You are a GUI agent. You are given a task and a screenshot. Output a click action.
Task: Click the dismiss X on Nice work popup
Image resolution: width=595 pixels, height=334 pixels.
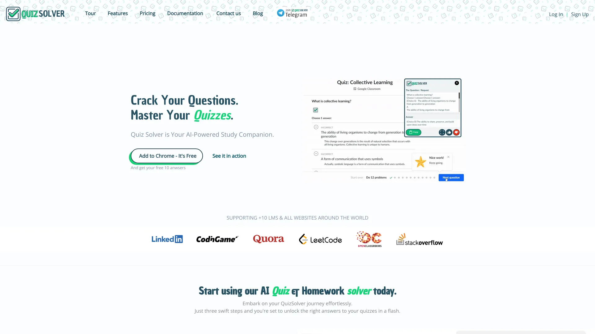448,156
